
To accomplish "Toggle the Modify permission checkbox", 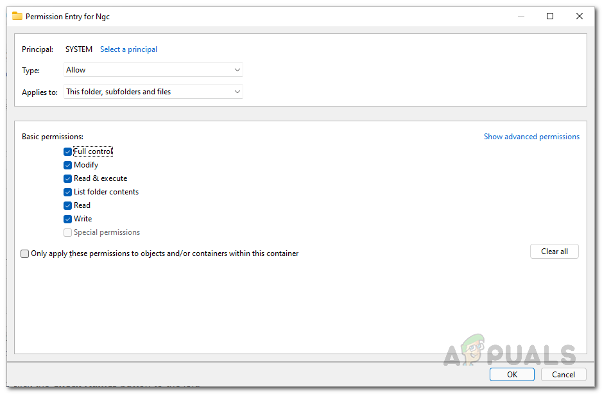I will (x=67, y=165).
